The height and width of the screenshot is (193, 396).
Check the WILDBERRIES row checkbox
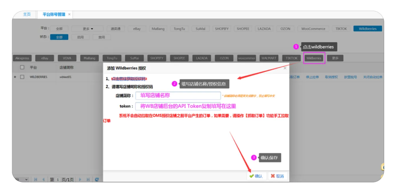coord(22,77)
